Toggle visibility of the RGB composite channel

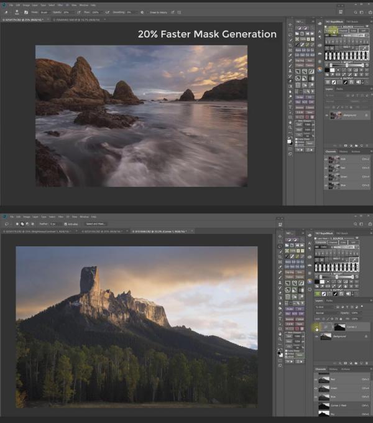[x=326, y=159]
